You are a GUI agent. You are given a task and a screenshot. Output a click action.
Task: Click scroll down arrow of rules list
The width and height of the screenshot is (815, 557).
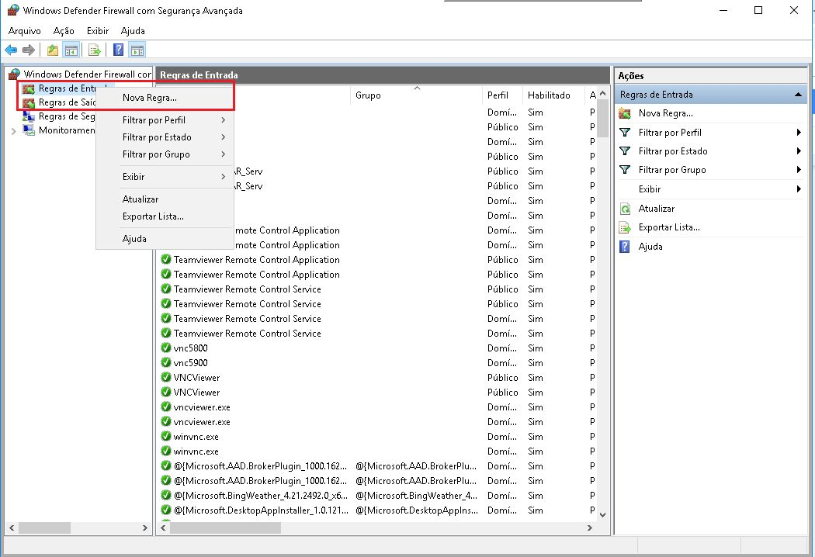click(x=602, y=515)
